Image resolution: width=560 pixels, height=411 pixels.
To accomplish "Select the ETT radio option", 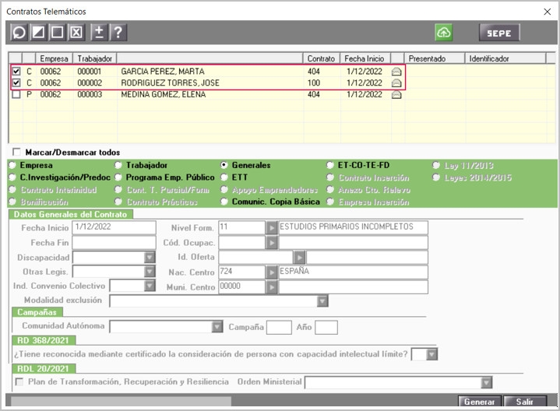I will (224, 177).
